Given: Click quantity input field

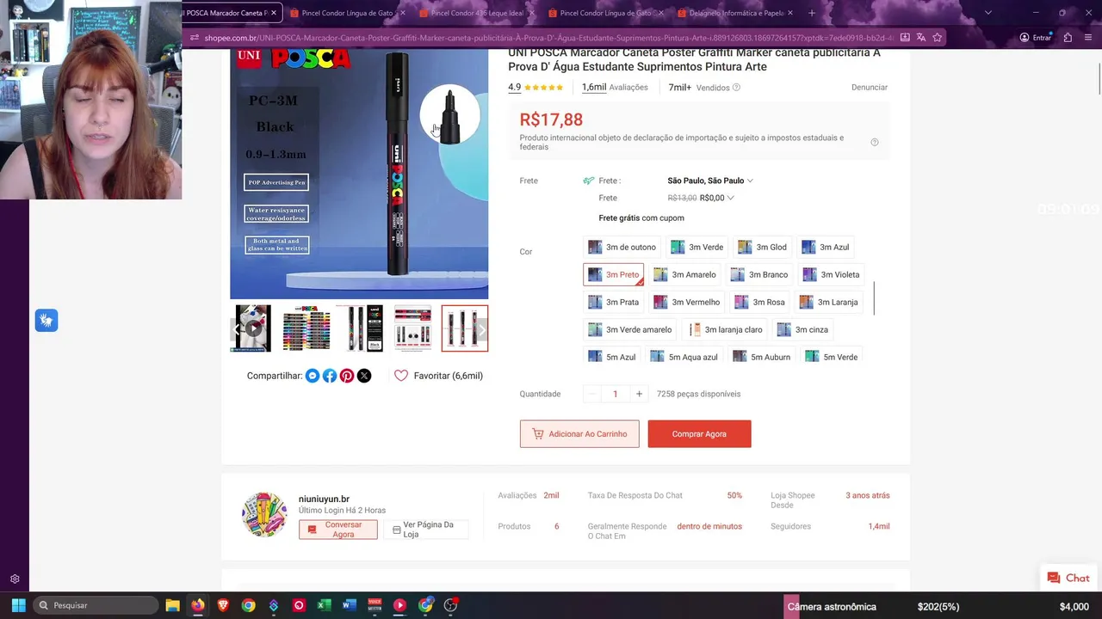Looking at the screenshot, I should pyautogui.click(x=615, y=395).
